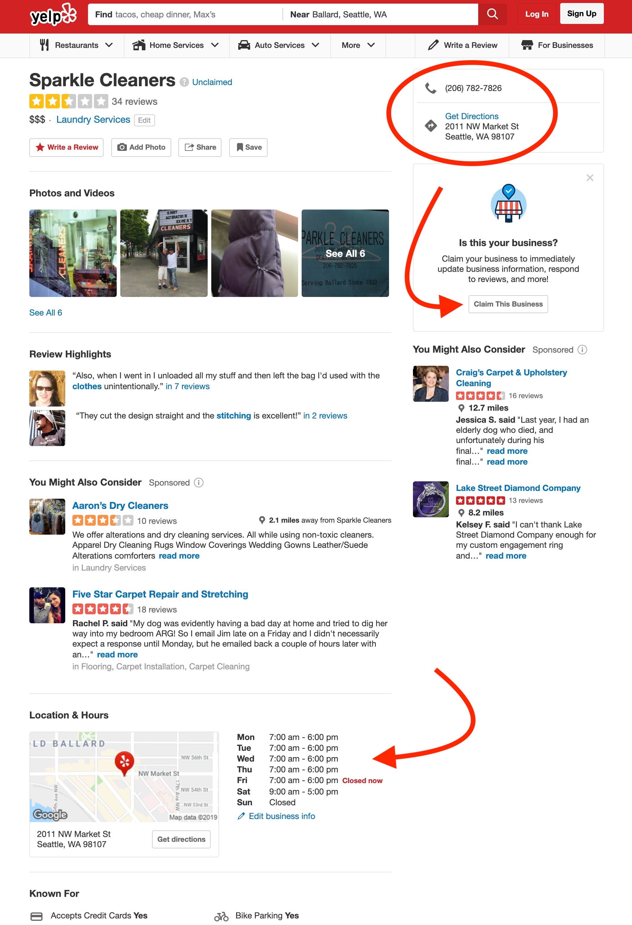Click read more on Rachel P. review
Screen dimensions: 632x925
117,654
